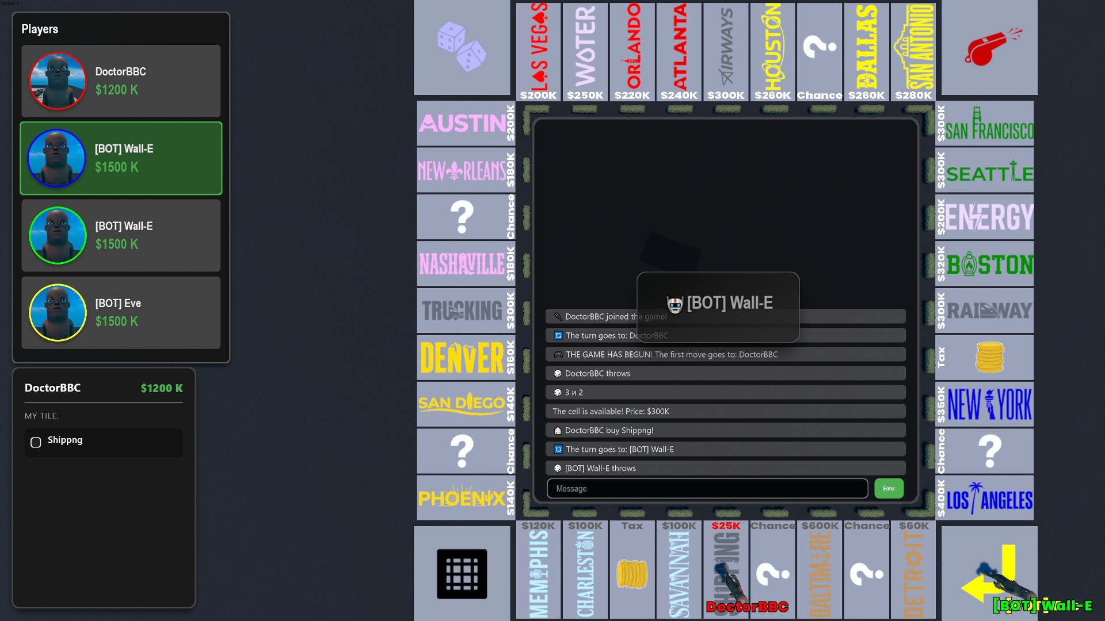Click the Las Vegas $200K tile
Screen dimensions: 1105x621
(x=538, y=51)
